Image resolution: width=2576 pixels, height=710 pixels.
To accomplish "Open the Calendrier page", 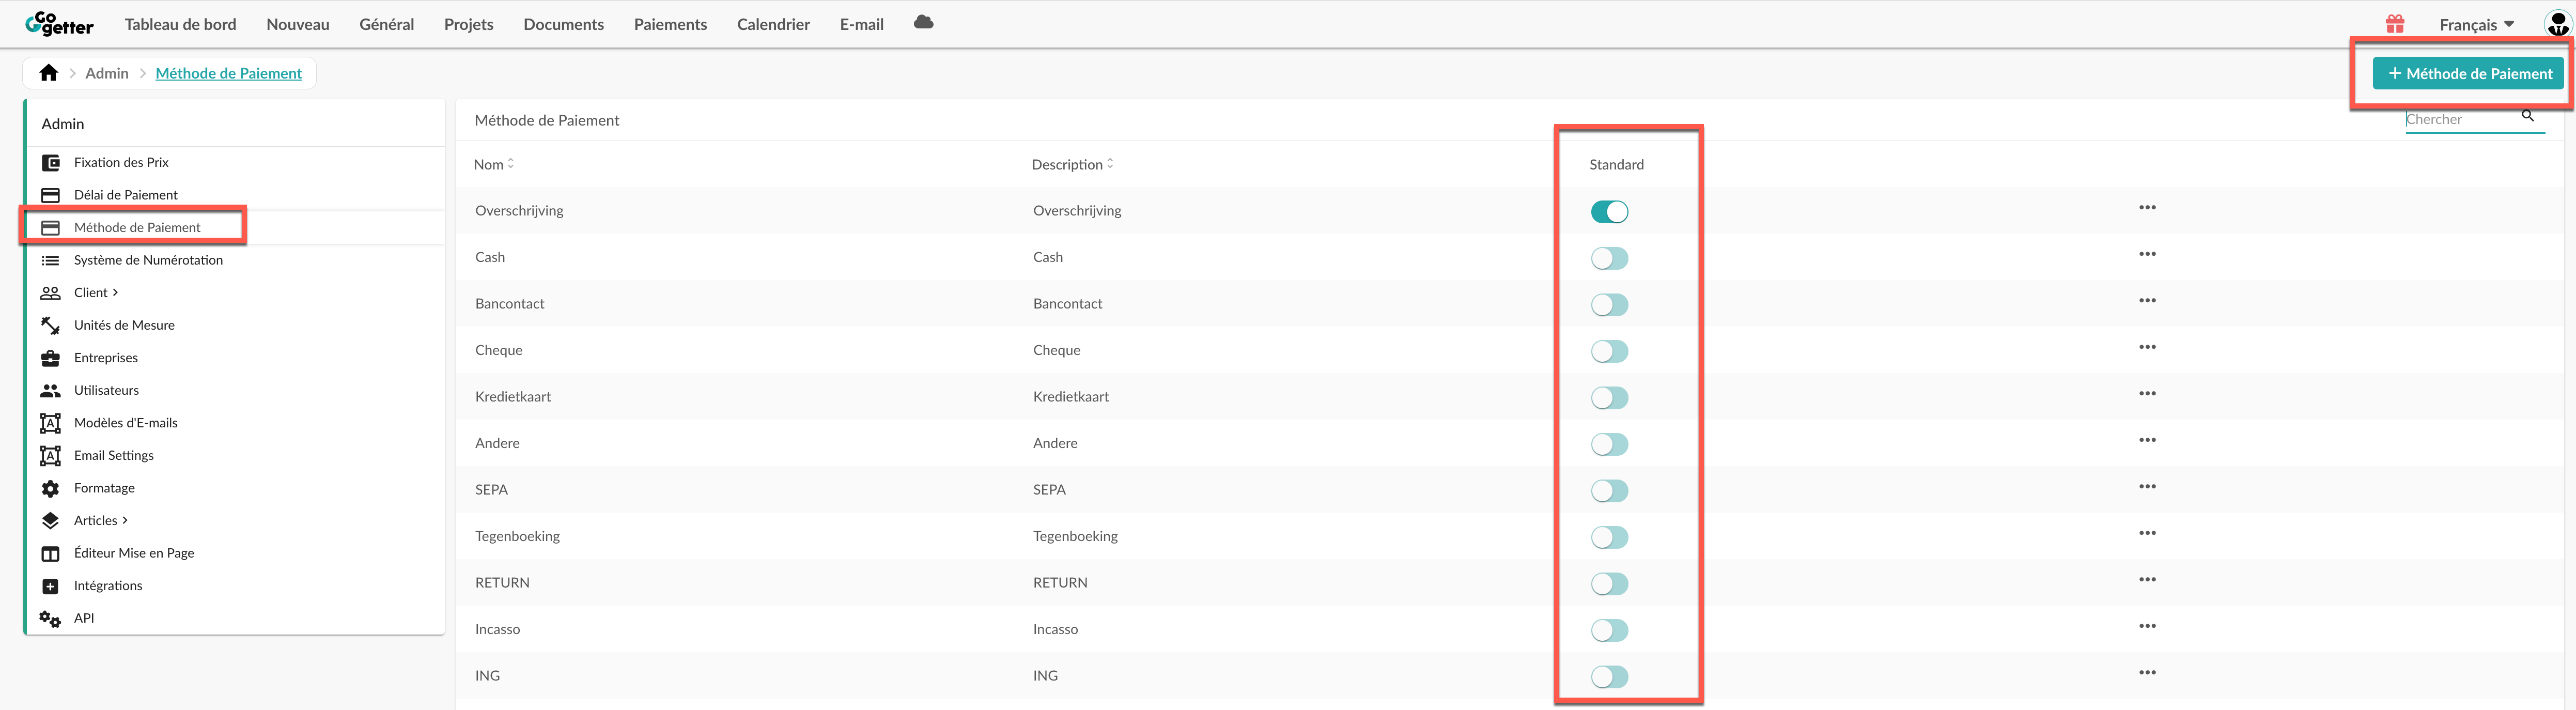I will coord(773,24).
